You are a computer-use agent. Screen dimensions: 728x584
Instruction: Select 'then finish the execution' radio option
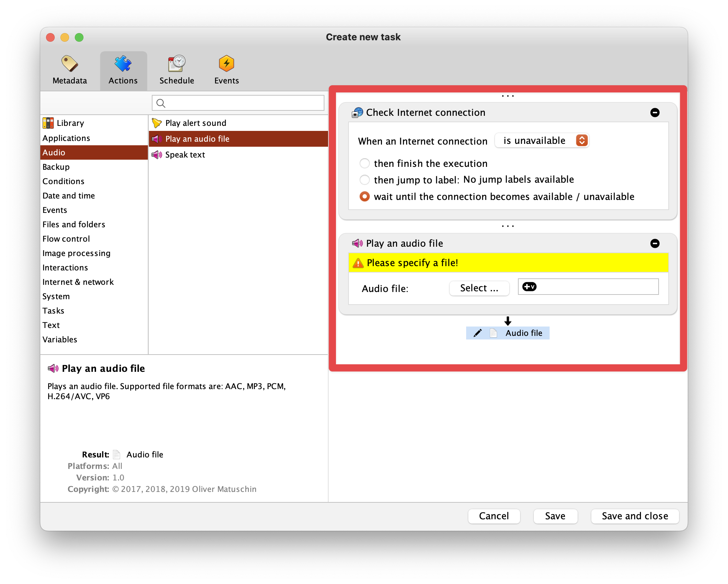coord(364,163)
